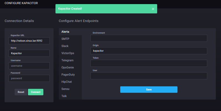Click the 'Configure Alert Endpoints' heading
Image resolution: width=221 pixels, height=111 pixels.
click(x=78, y=21)
